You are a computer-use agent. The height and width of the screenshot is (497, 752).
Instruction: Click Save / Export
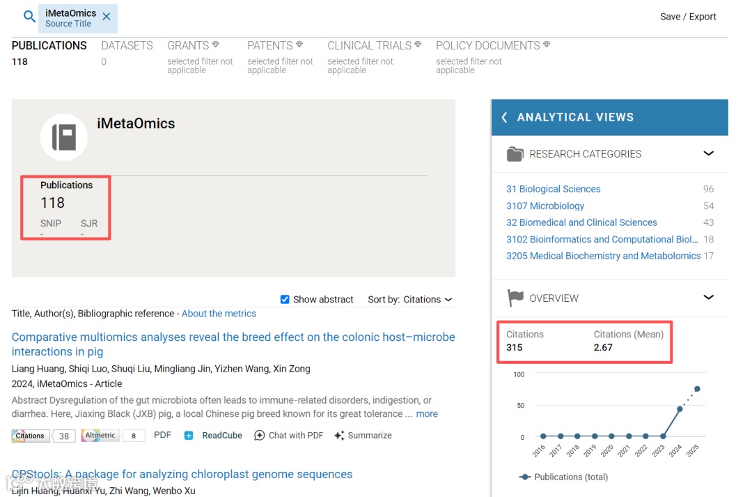click(688, 17)
